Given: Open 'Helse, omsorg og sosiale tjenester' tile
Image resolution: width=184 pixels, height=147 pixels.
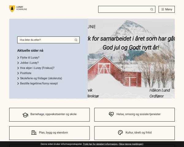Looking at the screenshot, I should [134, 115].
